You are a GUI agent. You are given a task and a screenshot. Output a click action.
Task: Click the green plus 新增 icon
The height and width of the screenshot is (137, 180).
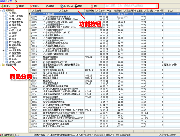tap(2, 6)
